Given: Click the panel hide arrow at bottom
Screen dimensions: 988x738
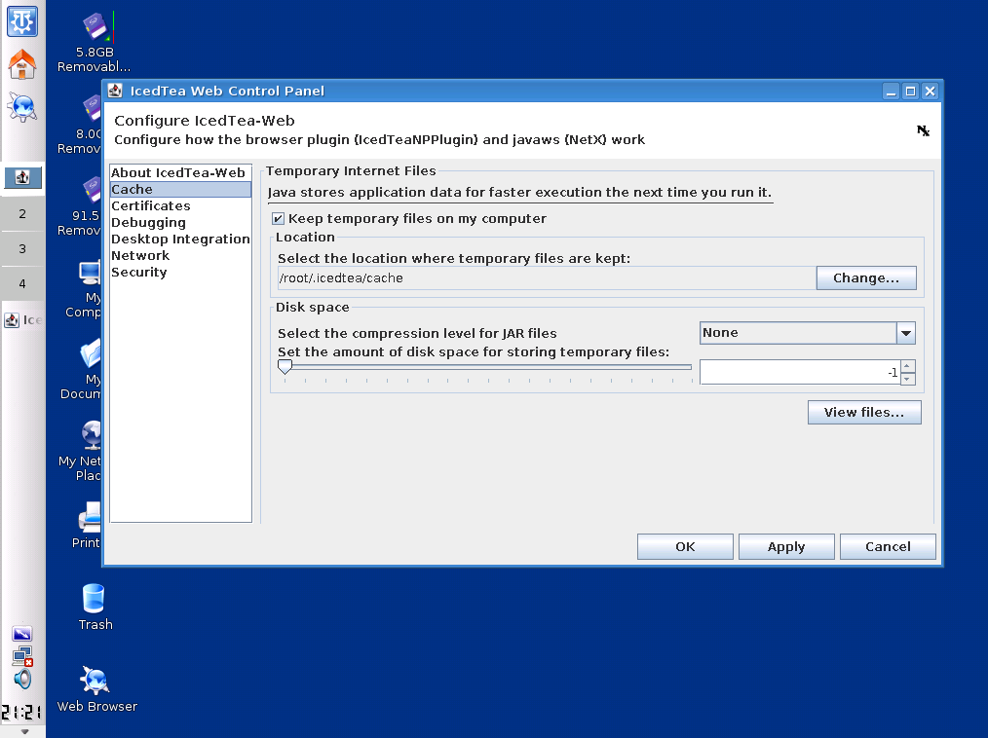Looking at the screenshot, I should (24, 732).
